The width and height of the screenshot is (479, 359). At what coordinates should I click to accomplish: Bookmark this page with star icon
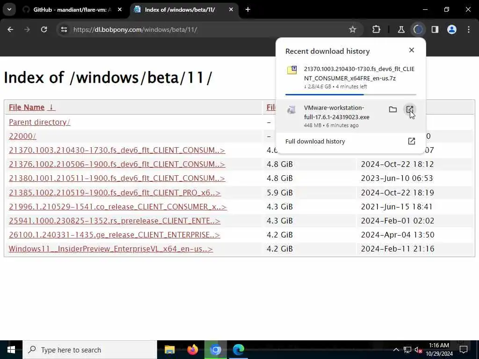click(353, 29)
